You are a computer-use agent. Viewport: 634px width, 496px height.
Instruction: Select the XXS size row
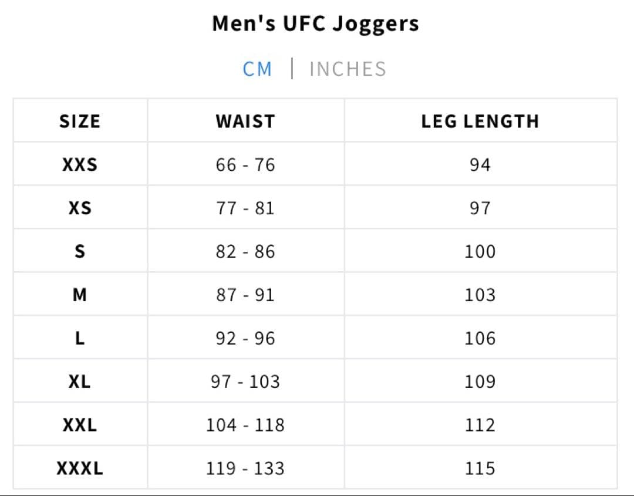[x=79, y=164]
